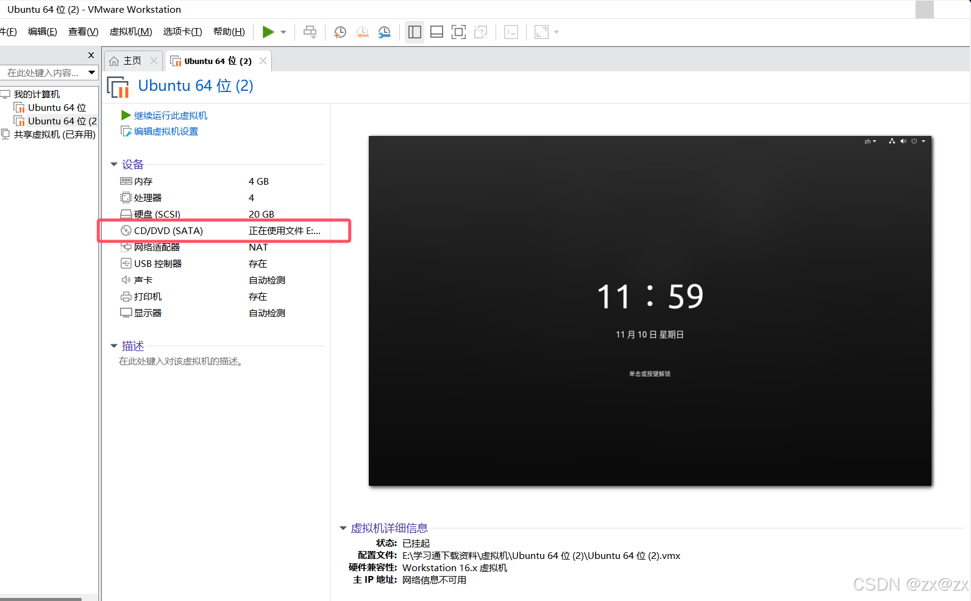The height and width of the screenshot is (601, 971).
Task: Take a snapshot of this virtual machine
Action: coord(340,32)
